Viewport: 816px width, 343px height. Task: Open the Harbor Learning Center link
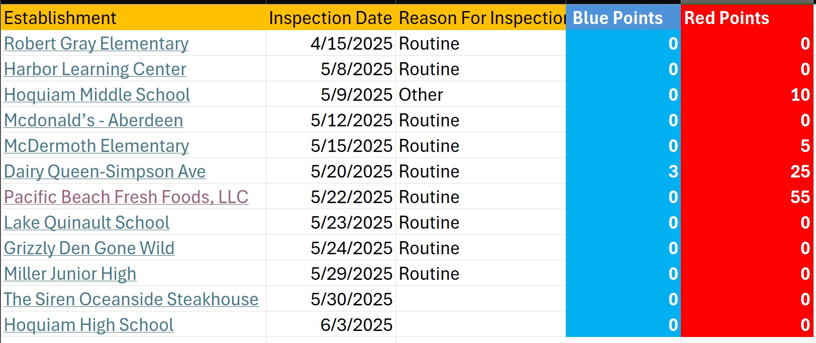pos(95,69)
